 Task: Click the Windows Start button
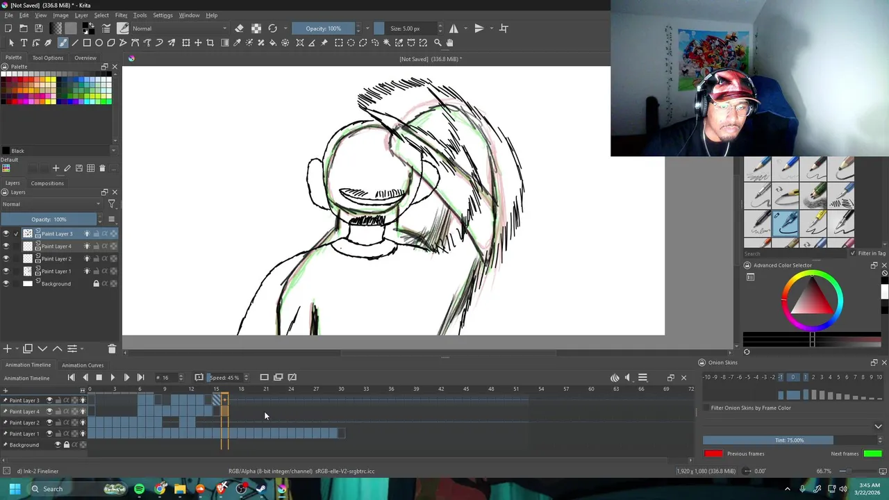(x=15, y=489)
